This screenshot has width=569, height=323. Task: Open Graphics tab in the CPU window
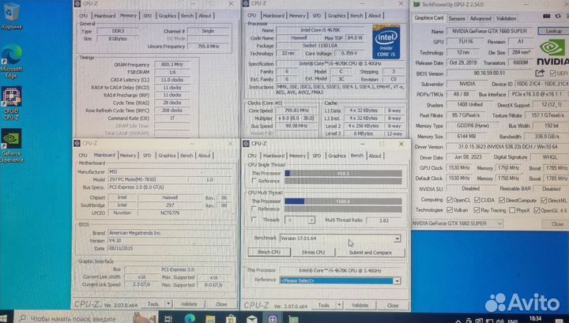[x=337, y=16]
